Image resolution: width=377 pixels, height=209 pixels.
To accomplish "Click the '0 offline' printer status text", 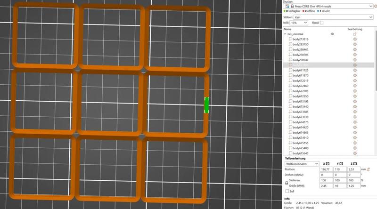I will [x=309, y=11].
